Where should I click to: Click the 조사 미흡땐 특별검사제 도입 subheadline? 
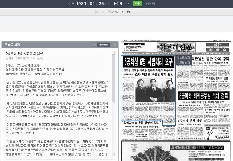point(154,74)
